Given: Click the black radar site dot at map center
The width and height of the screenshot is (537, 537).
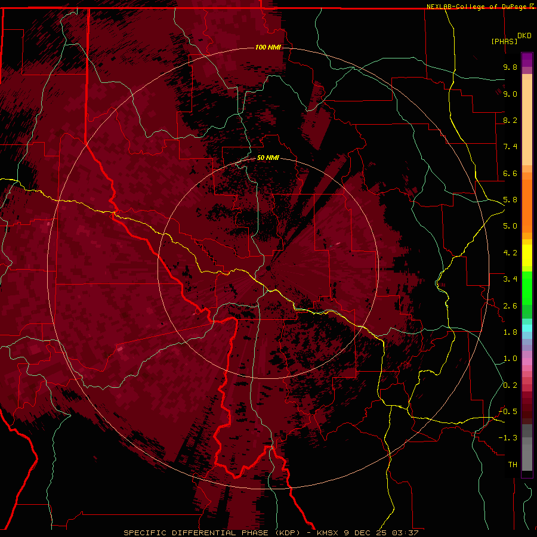Looking at the screenshot, I should pos(268,268).
